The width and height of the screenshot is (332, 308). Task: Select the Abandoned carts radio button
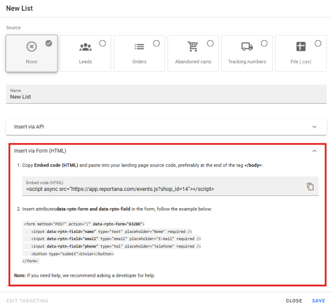[x=210, y=43]
